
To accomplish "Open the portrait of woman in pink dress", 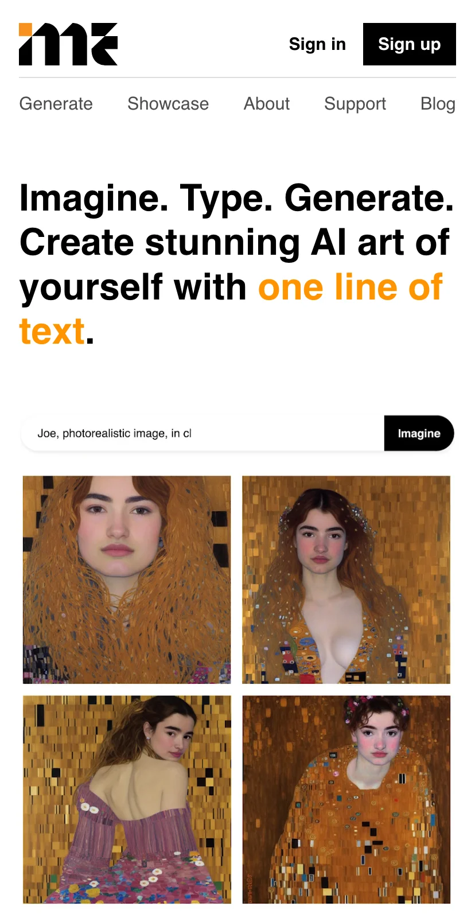I will (127, 800).
